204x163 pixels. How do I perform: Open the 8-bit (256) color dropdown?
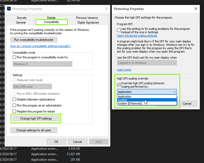pos(32,86)
